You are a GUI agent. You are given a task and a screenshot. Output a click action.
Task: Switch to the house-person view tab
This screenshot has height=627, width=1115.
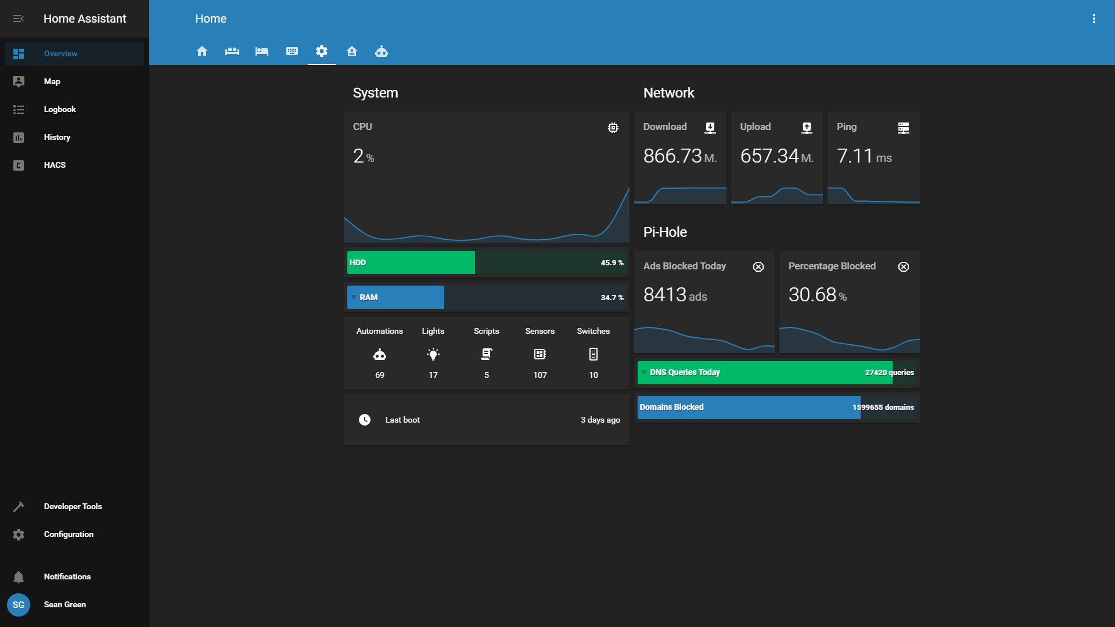point(352,51)
